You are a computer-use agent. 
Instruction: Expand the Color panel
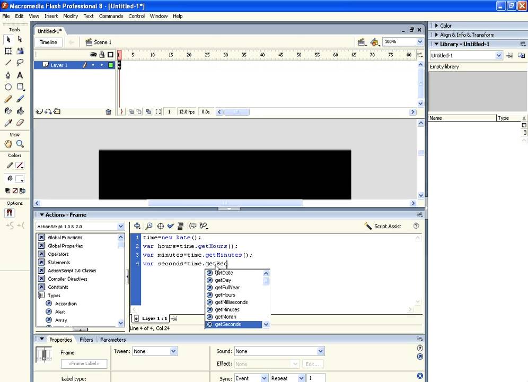[x=437, y=25]
